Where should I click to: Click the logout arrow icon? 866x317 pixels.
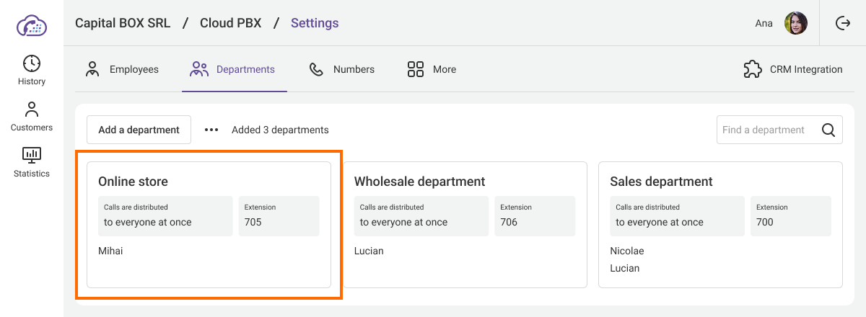pyautogui.click(x=842, y=23)
